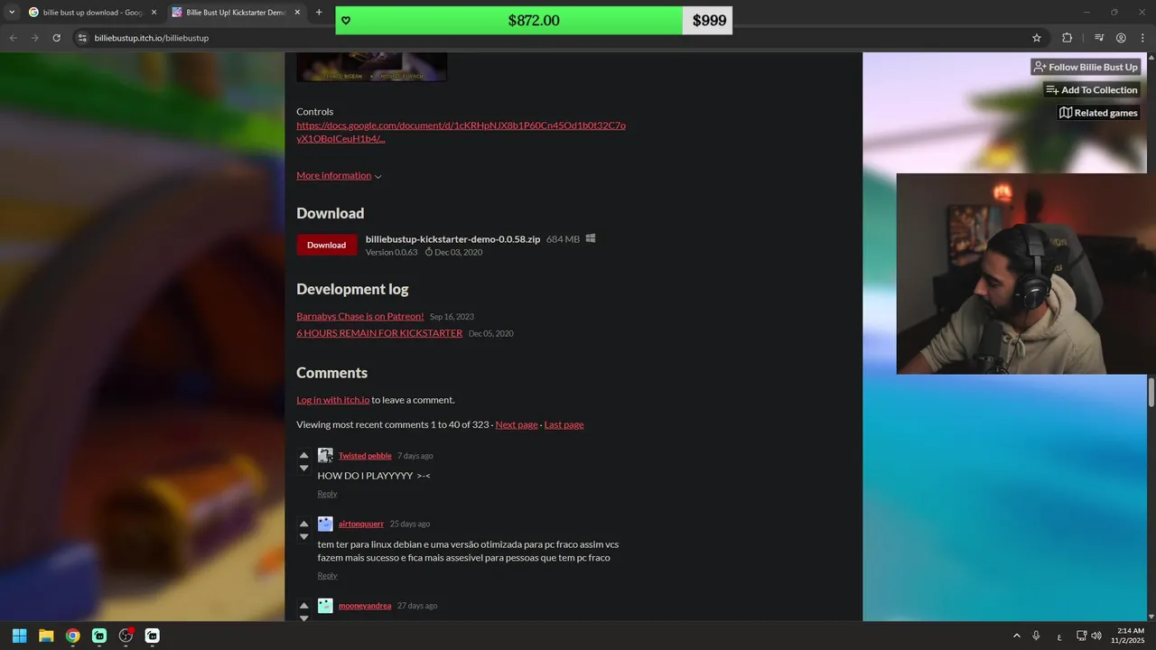This screenshot has height=650, width=1156.
Task: Open File Explorer from the taskbar
Action: 46,636
